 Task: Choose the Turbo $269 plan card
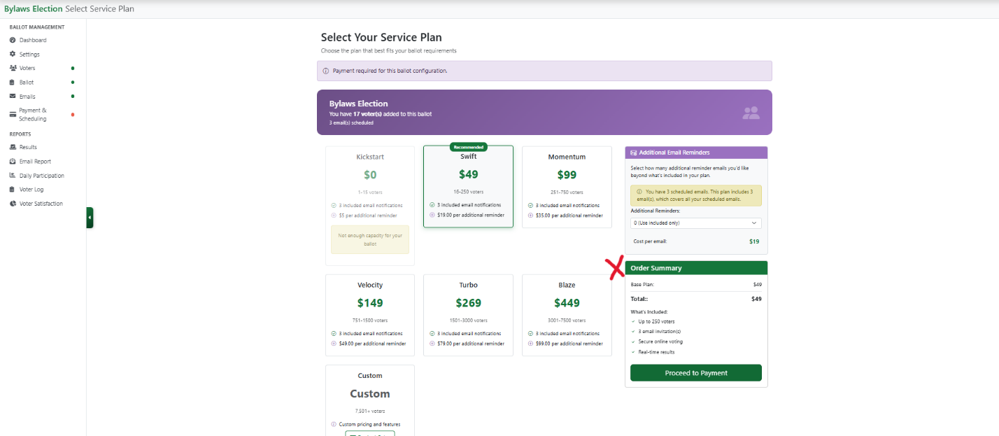pyautogui.click(x=468, y=315)
